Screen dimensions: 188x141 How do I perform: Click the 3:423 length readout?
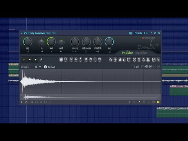(x=136, y=67)
